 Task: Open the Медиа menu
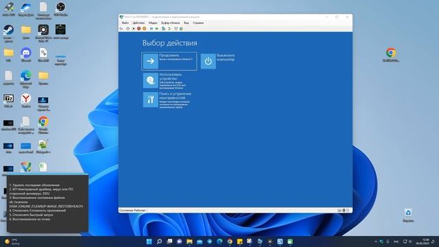[x=153, y=23]
